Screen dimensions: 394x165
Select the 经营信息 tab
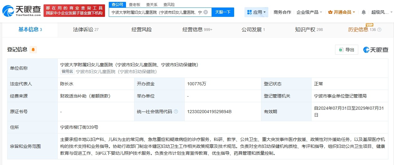197,30
